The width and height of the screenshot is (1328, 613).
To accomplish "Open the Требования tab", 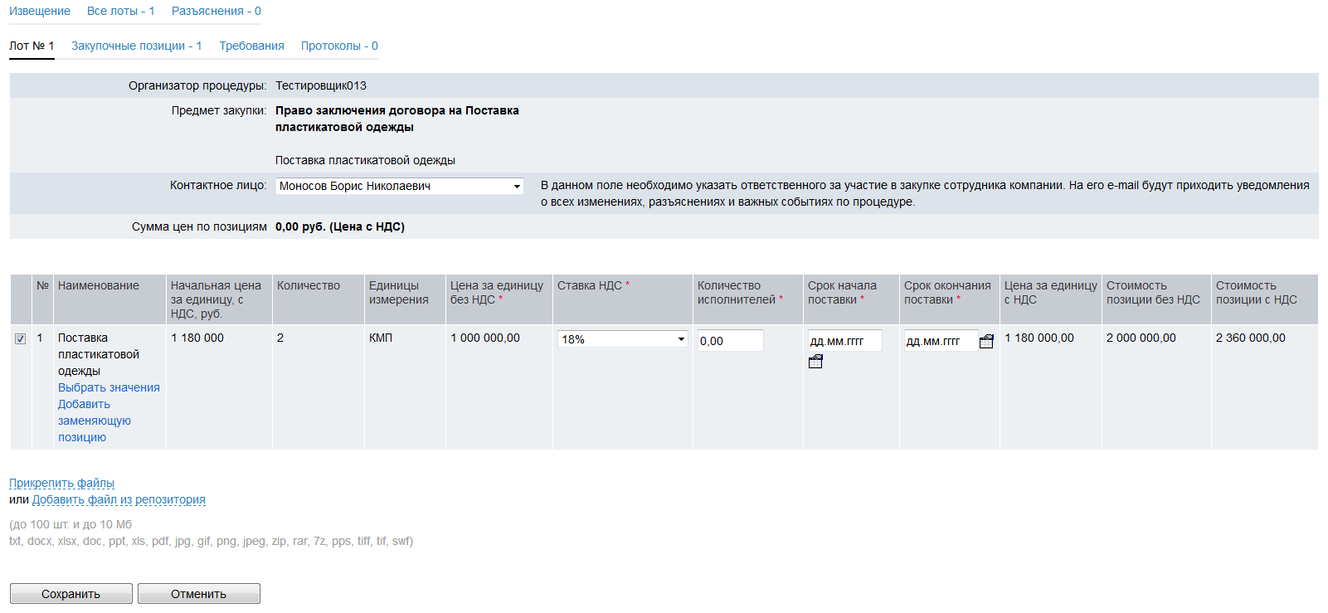I will [251, 46].
